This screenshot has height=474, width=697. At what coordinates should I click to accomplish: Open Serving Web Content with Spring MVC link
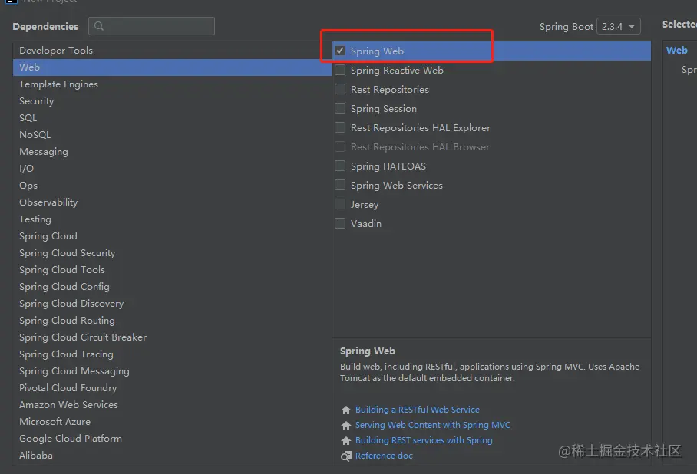pos(432,425)
